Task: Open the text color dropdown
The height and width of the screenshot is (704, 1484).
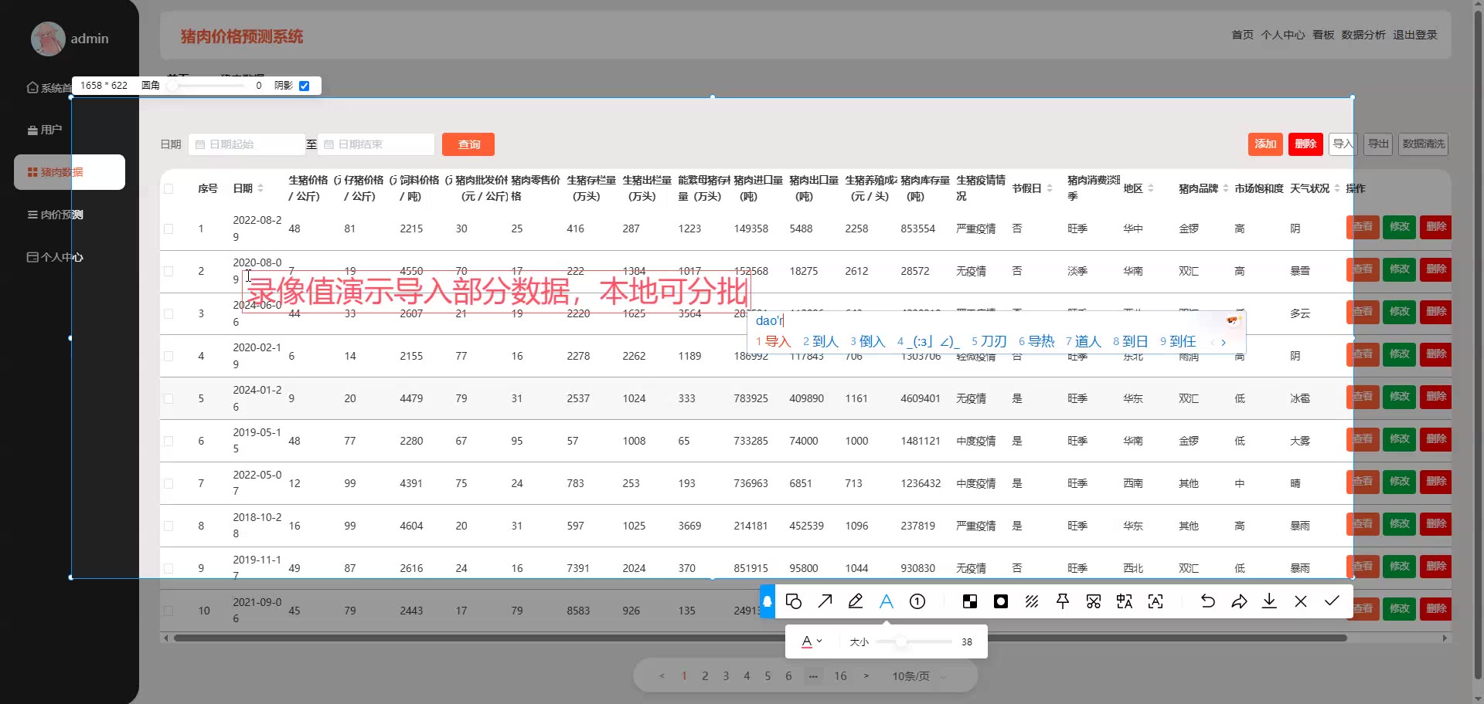Action: click(x=812, y=641)
